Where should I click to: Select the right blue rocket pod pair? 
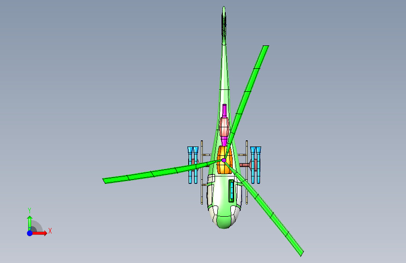[256, 165]
